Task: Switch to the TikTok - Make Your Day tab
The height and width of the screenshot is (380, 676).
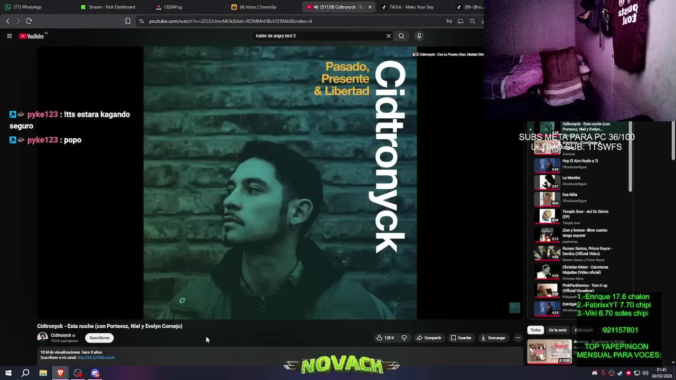Action: pyautogui.click(x=415, y=7)
